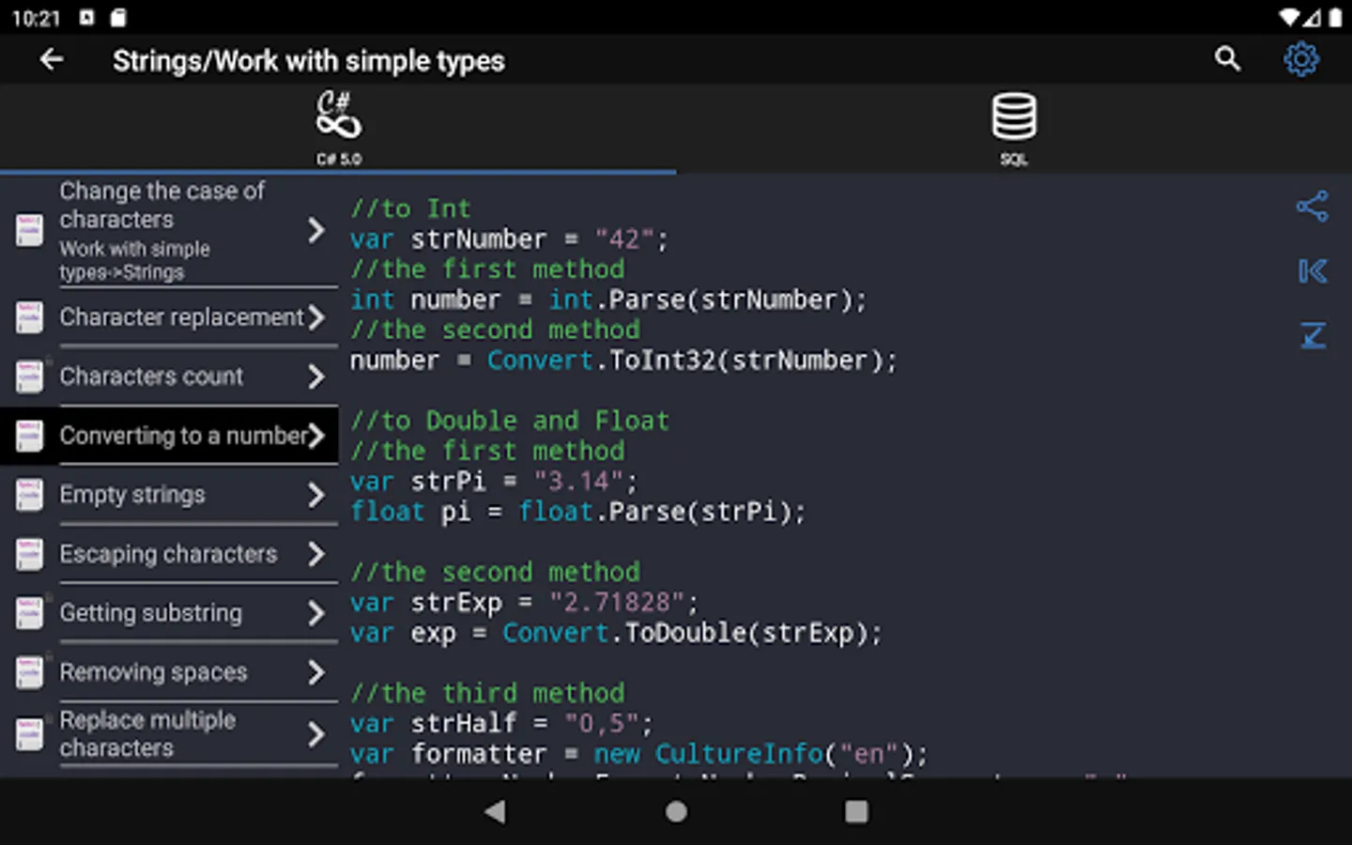Image resolution: width=1352 pixels, height=845 pixels.
Task: Click the 'var strPi = "3.14";' line
Action: (494, 482)
